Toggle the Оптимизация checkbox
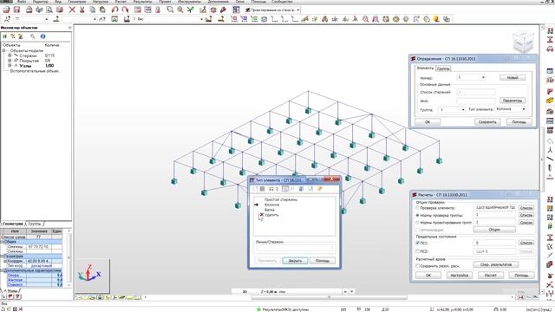Screen dimensions: 555x312 pyautogui.click(x=418, y=230)
